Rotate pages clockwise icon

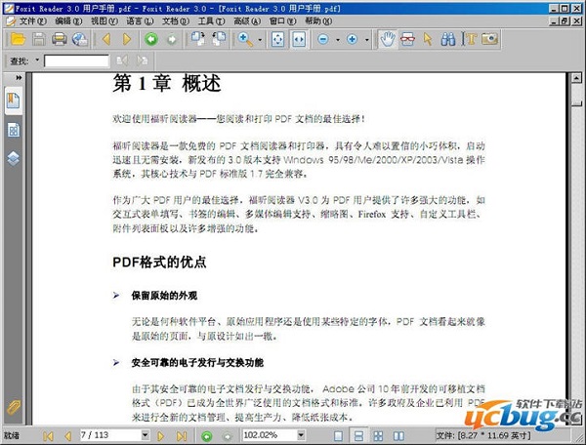click(198, 39)
